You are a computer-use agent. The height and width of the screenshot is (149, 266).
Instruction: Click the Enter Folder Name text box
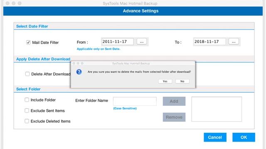point(135,101)
